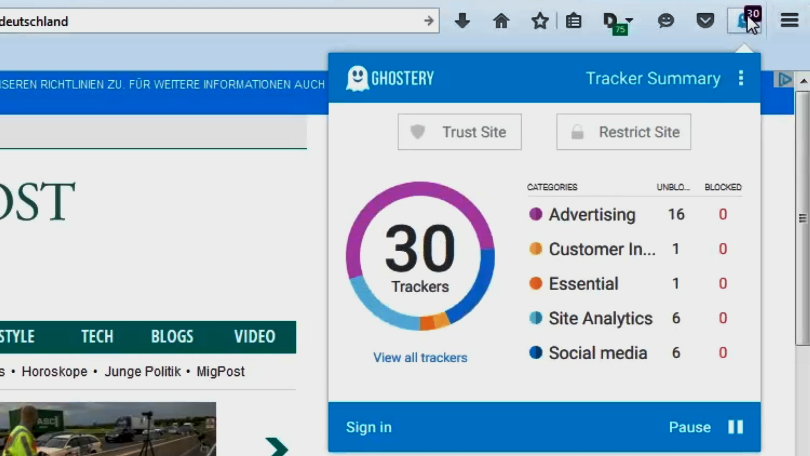Viewport: 810px width, 456px height.
Task: Click the UNBLO... column header
Action: tap(673, 187)
